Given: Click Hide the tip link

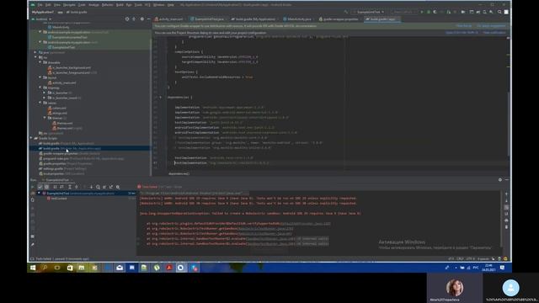Looking at the screenshot, I should pos(463,26).
